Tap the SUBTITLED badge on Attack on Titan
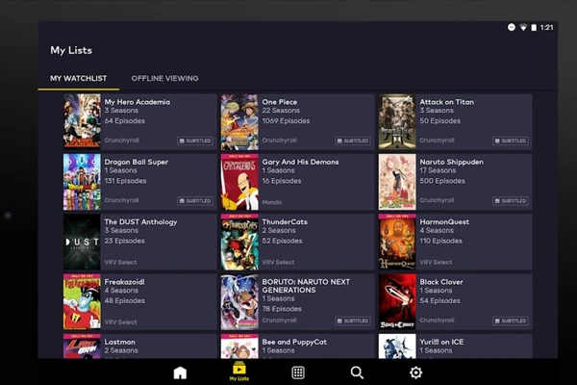Viewport: 577px width, 385px height. (x=511, y=141)
